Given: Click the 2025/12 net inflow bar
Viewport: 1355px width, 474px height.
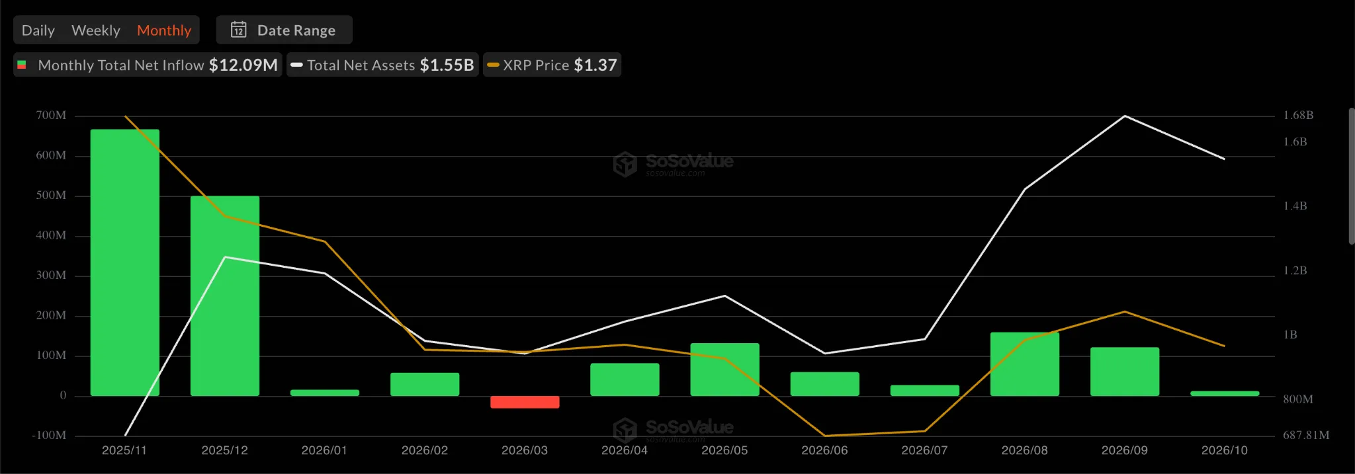Looking at the screenshot, I should tap(225, 296).
